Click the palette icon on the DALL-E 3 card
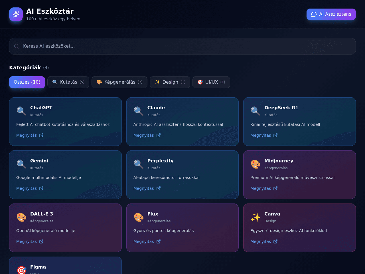Viewport: 365px width, 274px height. pos(21,217)
